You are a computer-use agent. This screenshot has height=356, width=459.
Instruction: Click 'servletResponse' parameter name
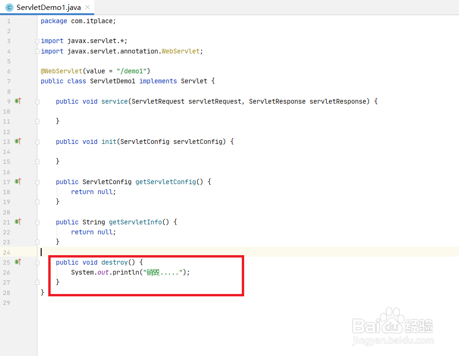click(x=338, y=101)
